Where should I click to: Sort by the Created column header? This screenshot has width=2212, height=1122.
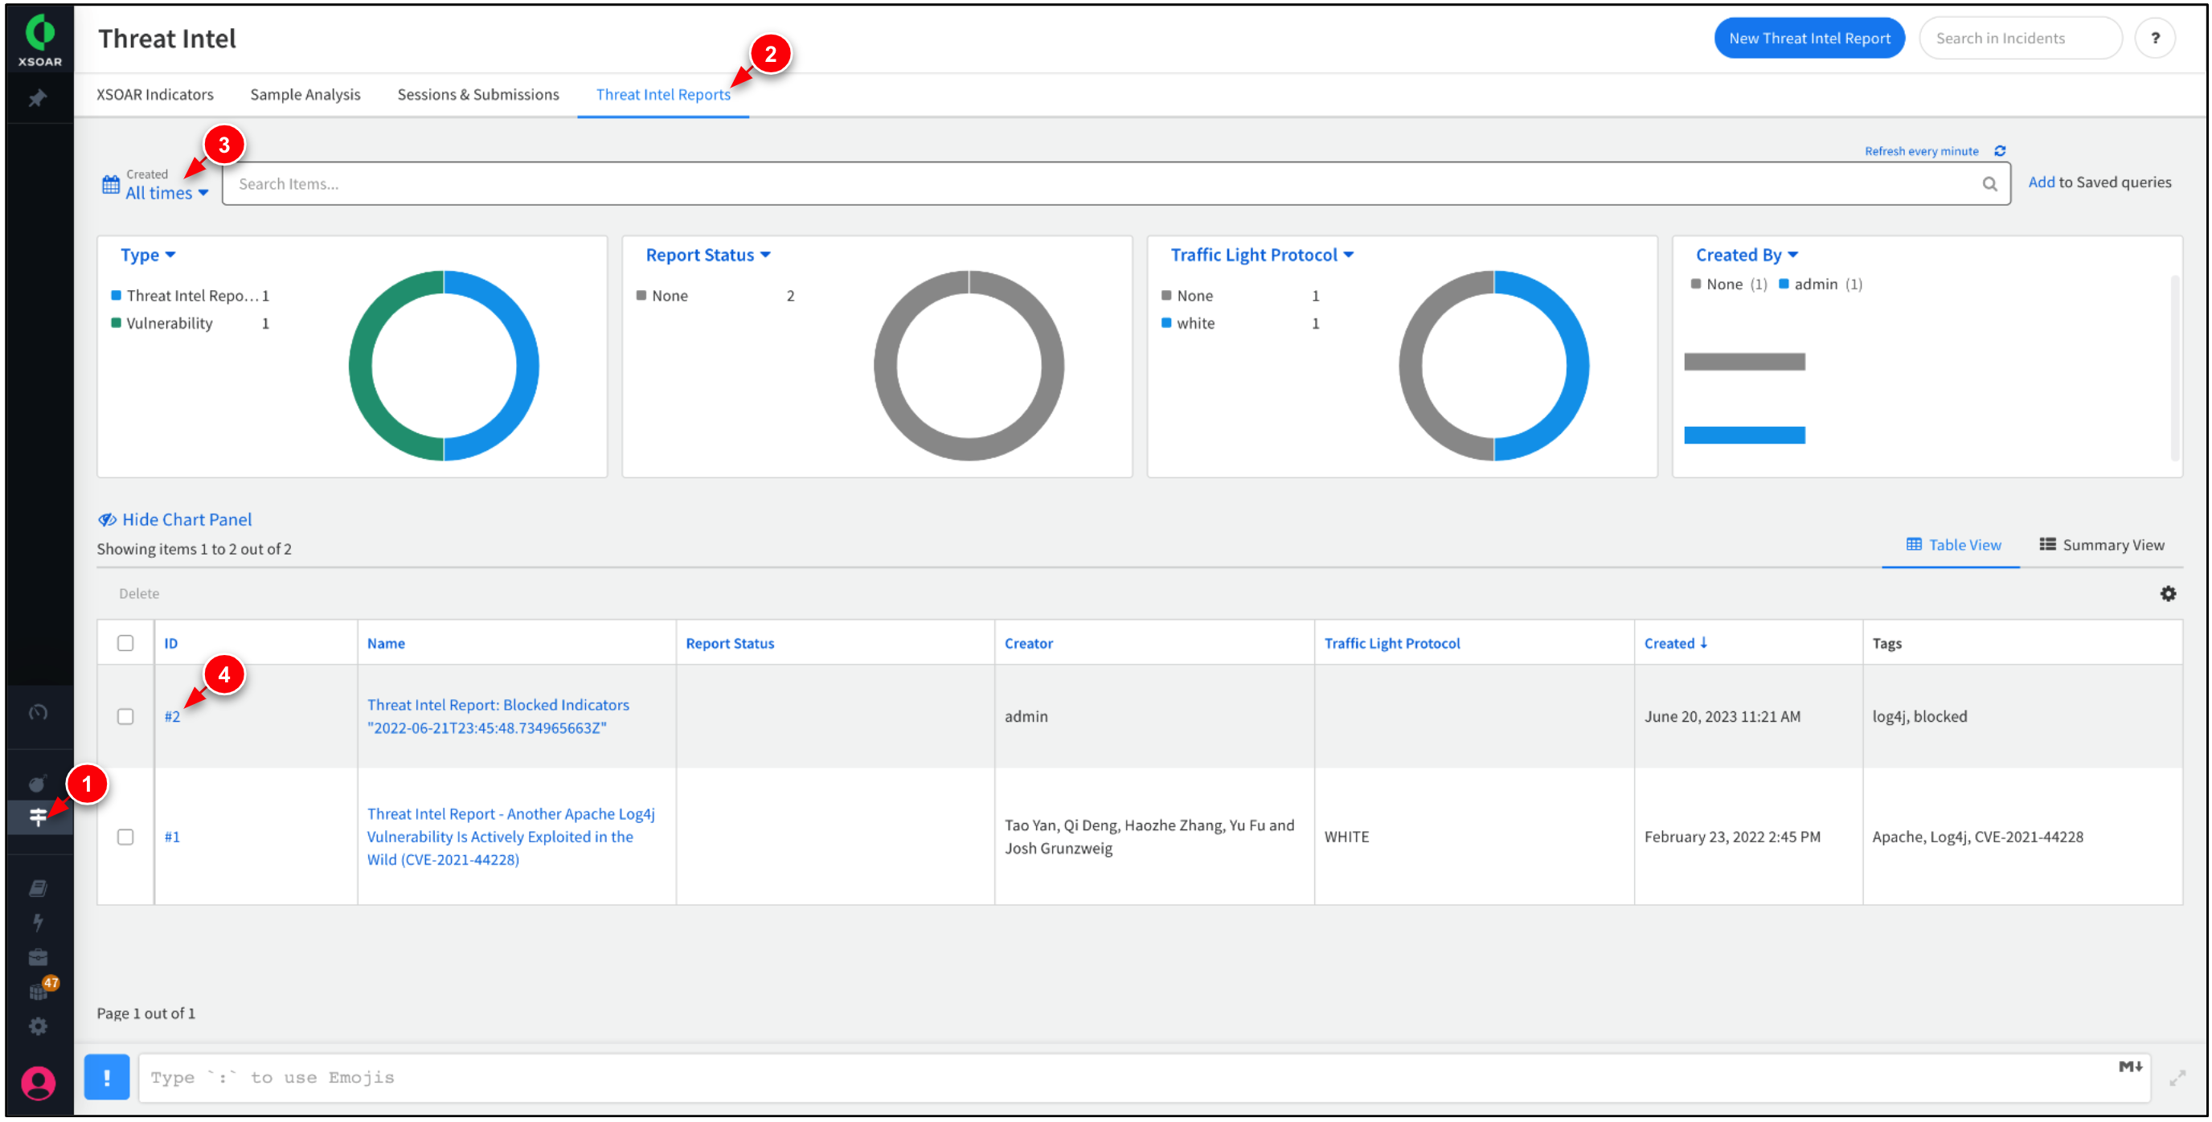pos(1674,644)
